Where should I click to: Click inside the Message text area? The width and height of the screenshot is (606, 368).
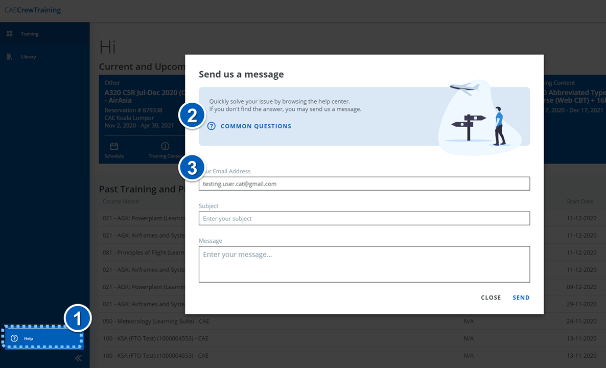pos(364,264)
